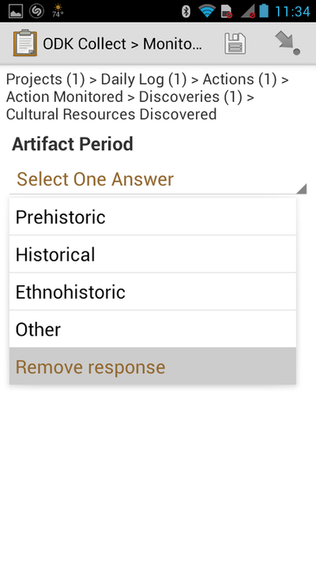Tap the Bluetooth status icon
This screenshot has height=562, width=316.
pos(186,12)
